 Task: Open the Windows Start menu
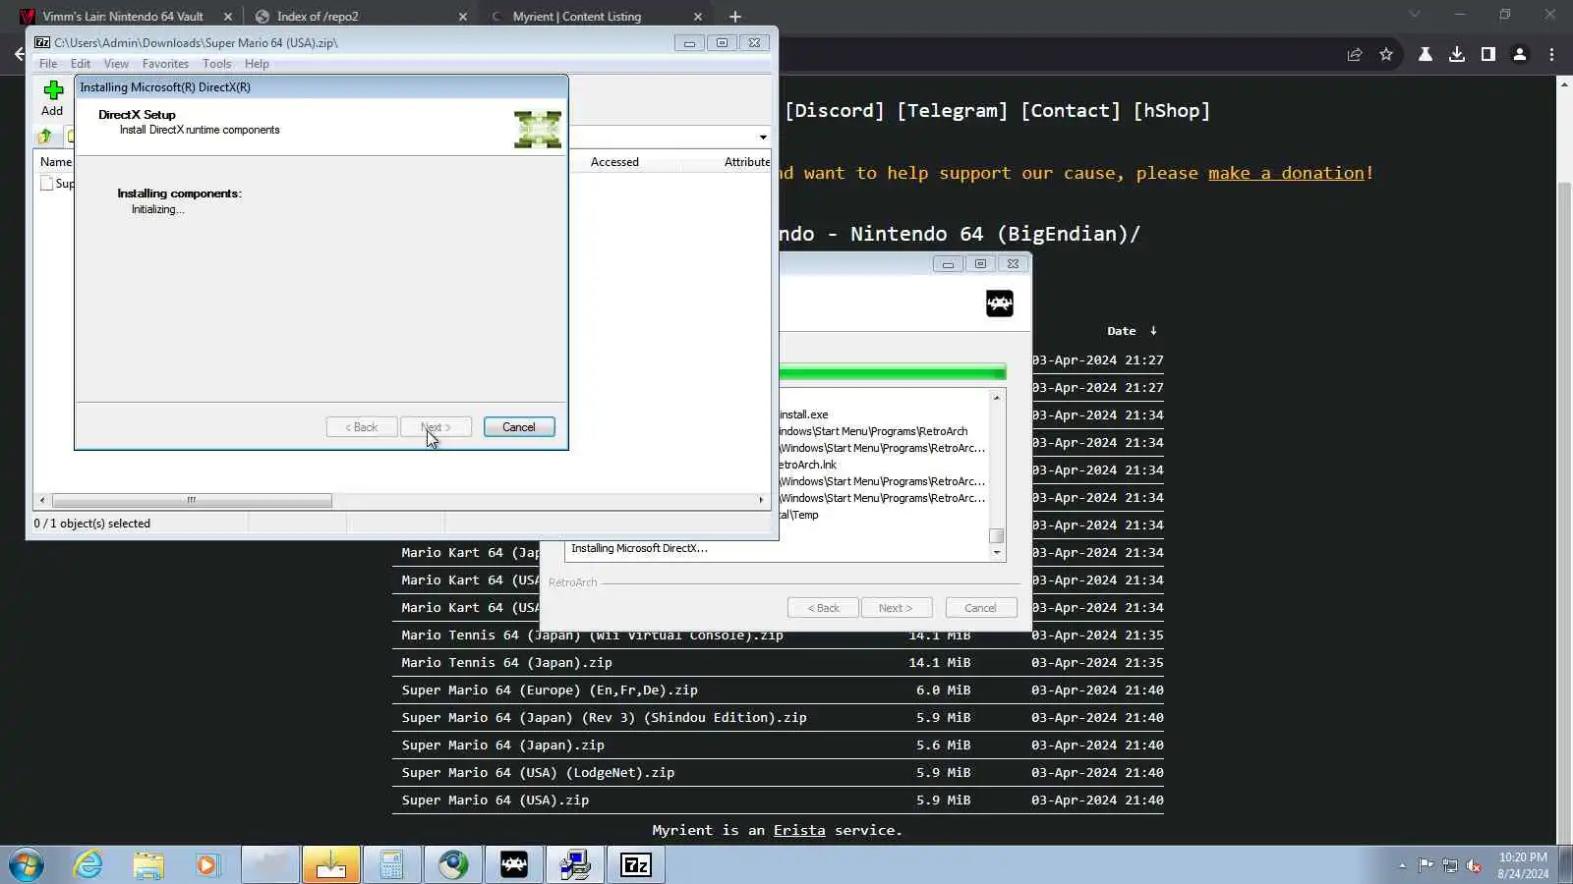(x=27, y=865)
